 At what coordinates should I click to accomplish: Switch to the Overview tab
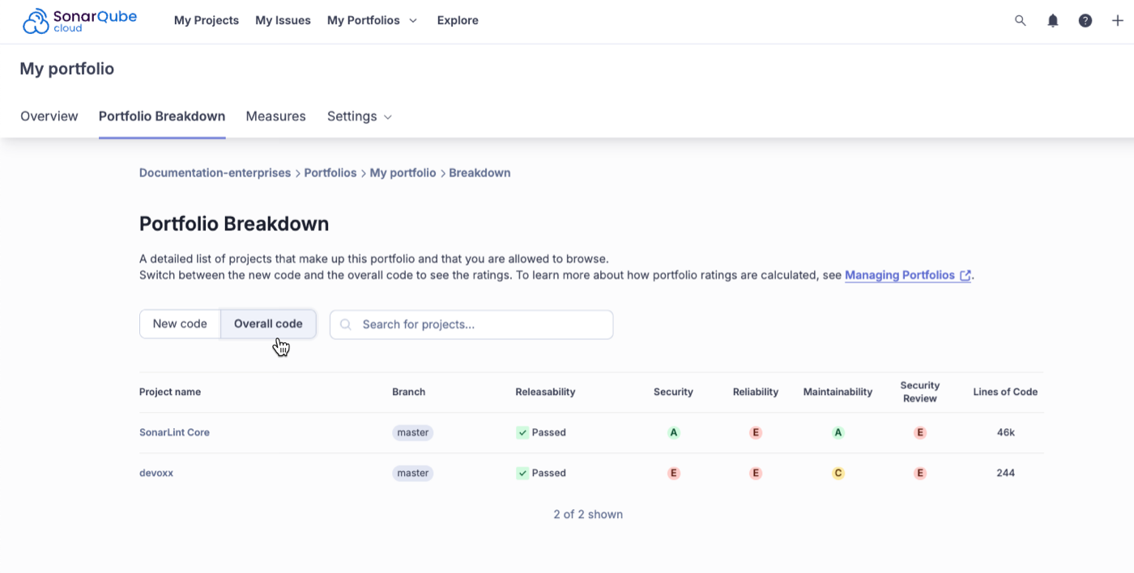49,116
